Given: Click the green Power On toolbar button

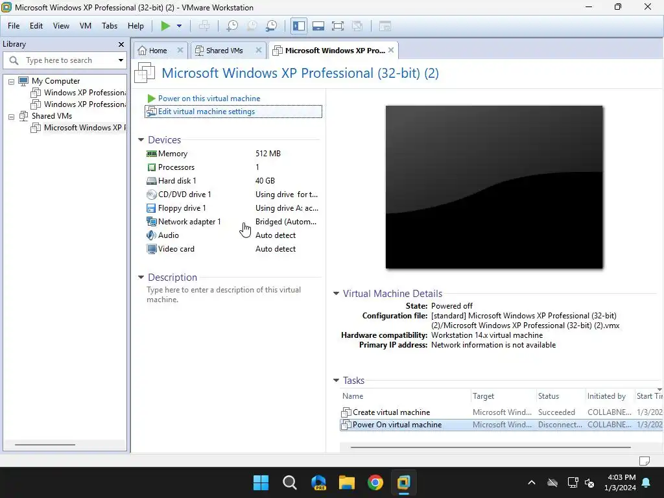Looking at the screenshot, I should tap(165, 26).
